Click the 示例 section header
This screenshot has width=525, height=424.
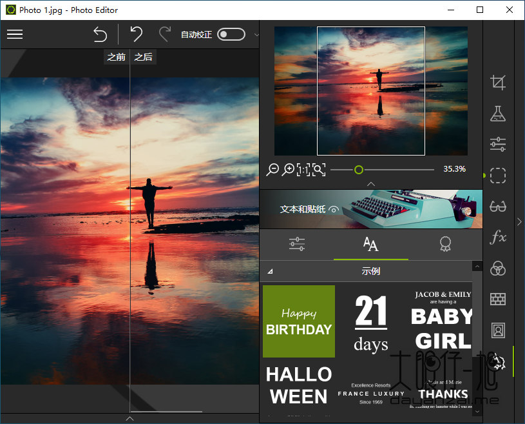[x=367, y=271]
